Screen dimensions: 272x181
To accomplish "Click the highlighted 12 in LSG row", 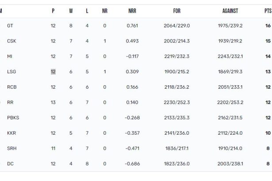I will pos(53,72).
